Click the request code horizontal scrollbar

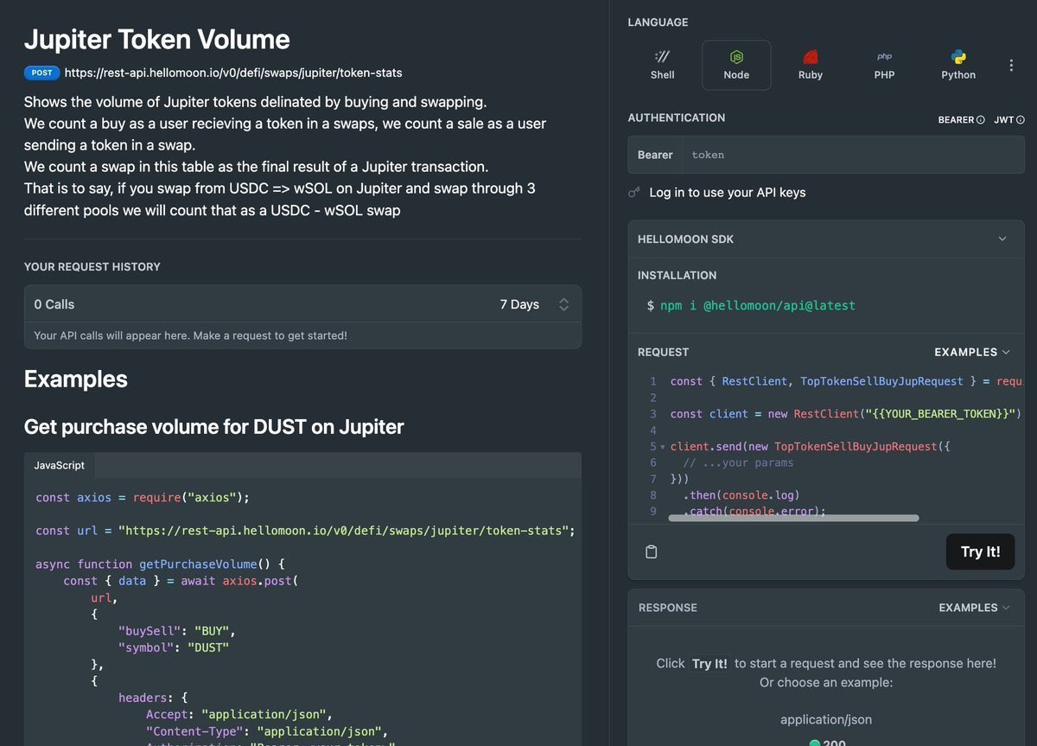pos(794,518)
